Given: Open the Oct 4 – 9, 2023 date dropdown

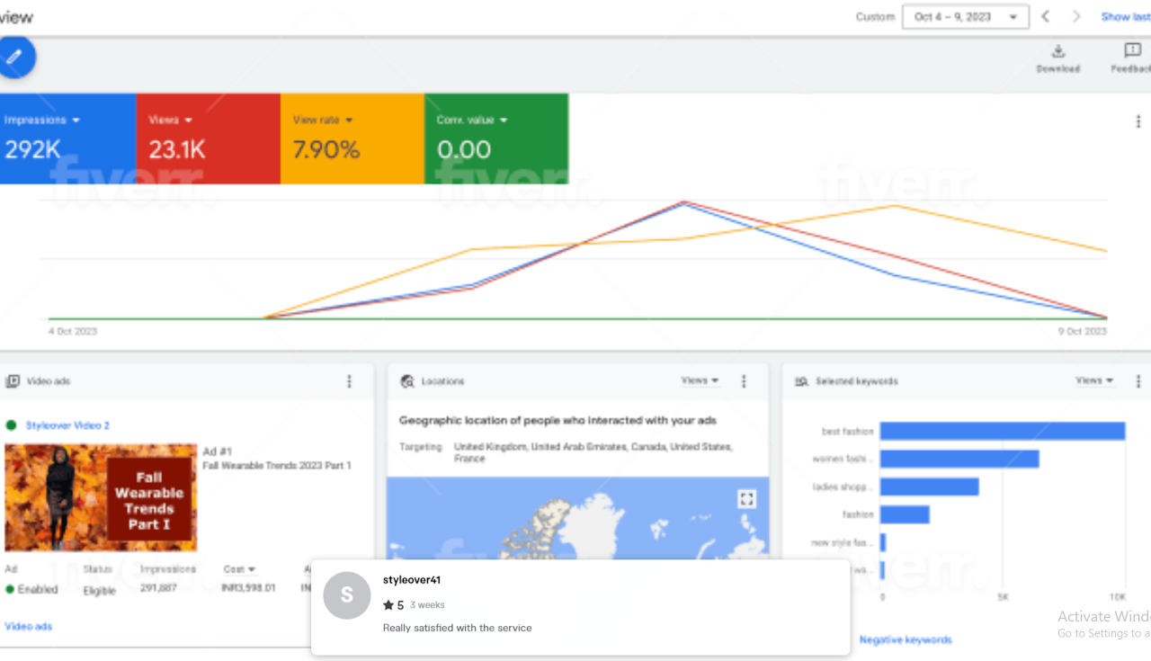Looking at the screenshot, I should 965,17.
